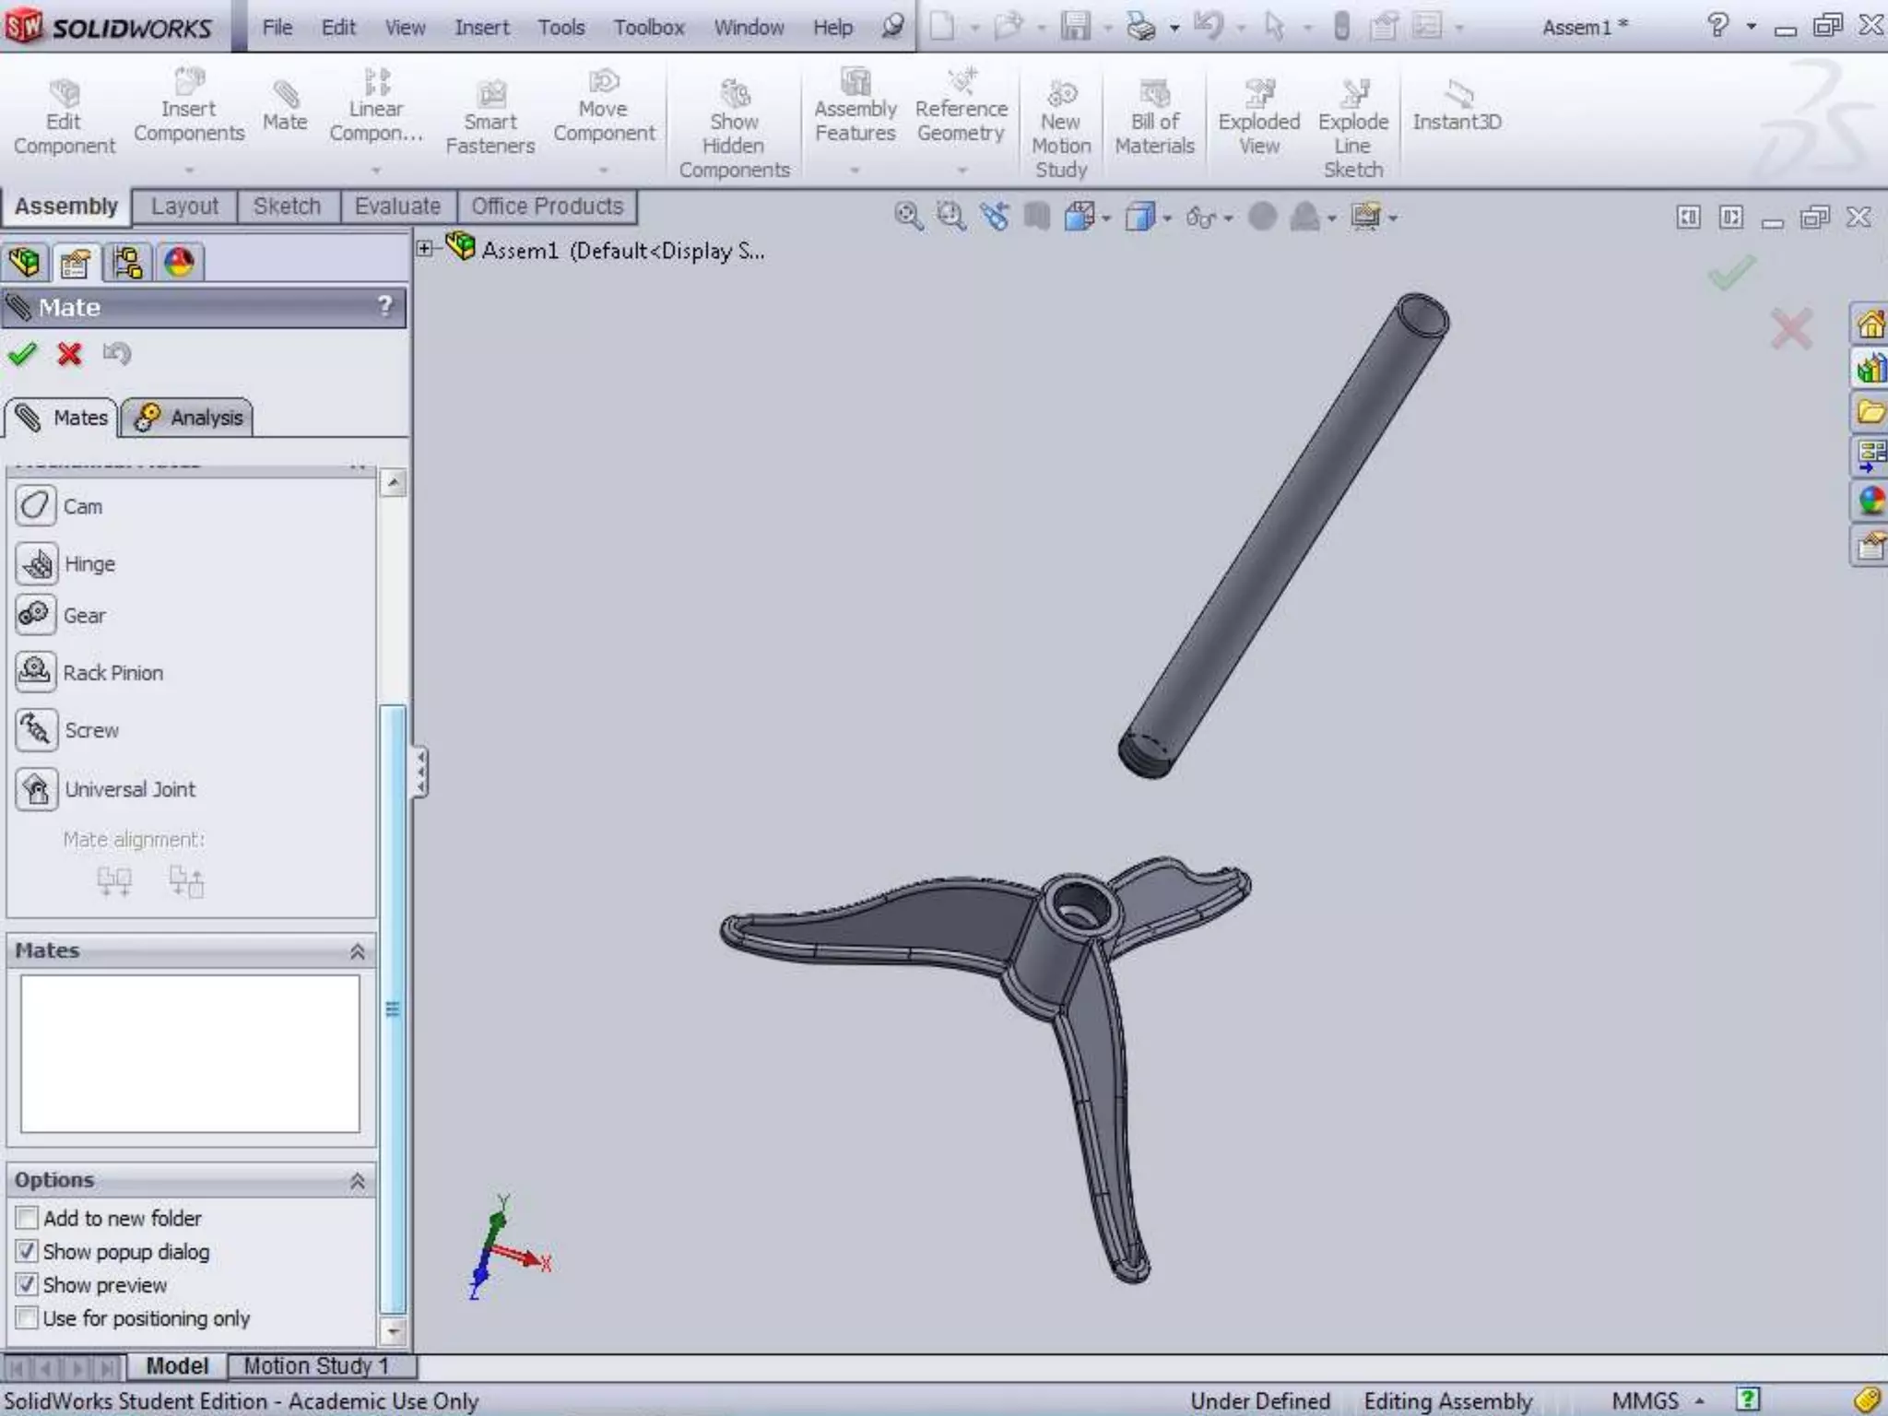The width and height of the screenshot is (1888, 1416).
Task: Choose the Universal Joint mate
Action: pyautogui.click(x=36, y=789)
